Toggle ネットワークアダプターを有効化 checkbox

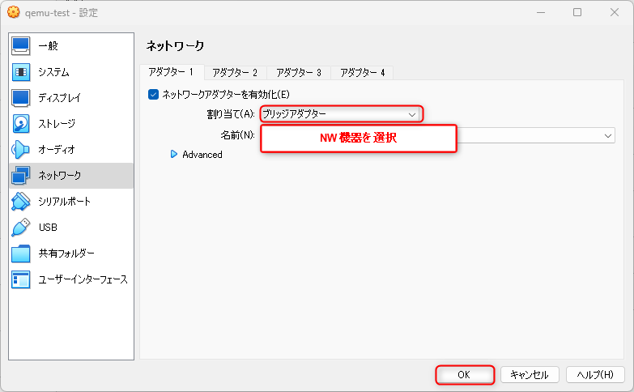(x=153, y=94)
